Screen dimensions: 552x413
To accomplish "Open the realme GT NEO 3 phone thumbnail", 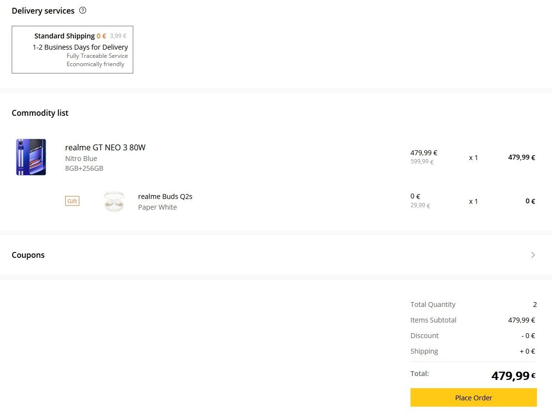I will [31, 157].
